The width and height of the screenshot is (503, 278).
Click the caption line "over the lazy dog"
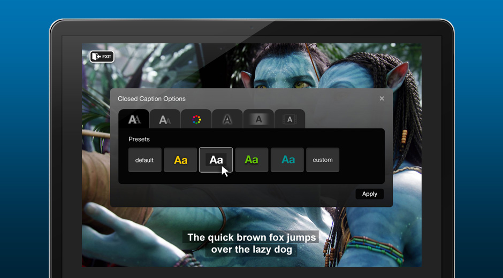[x=251, y=250]
